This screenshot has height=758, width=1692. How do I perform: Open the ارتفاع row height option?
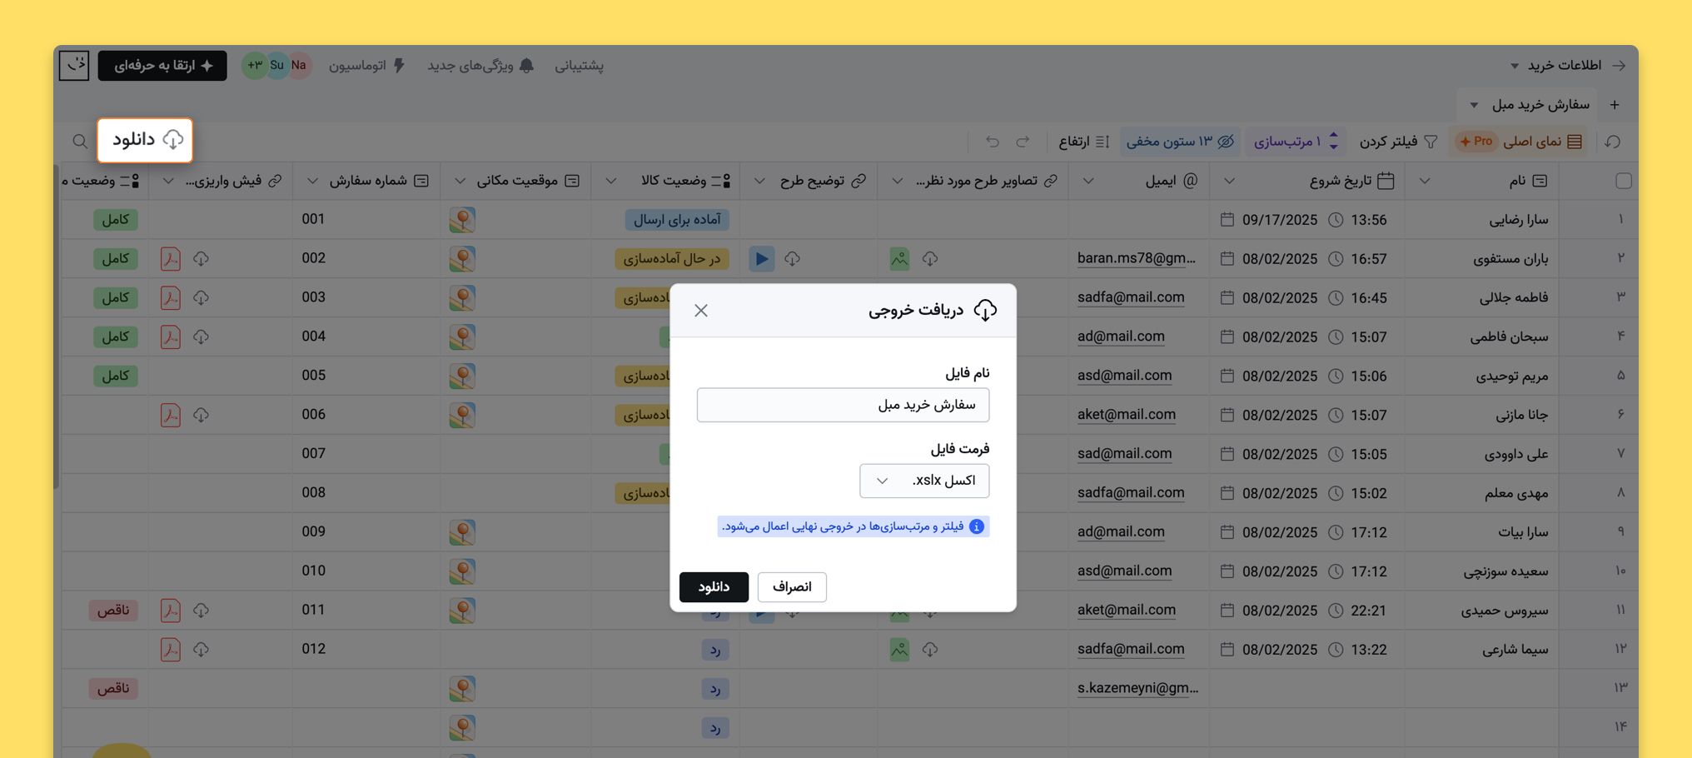pyautogui.click(x=1084, y=142)
